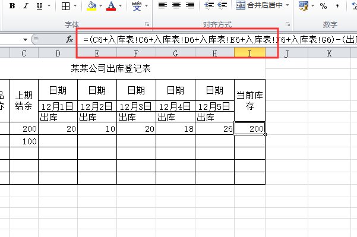Center text horizontally
Viewport: 357px width, 237px height.
[x=176, y=5]
